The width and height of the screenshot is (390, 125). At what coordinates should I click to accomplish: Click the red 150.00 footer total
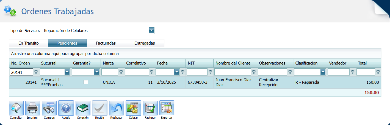(372, 92)
